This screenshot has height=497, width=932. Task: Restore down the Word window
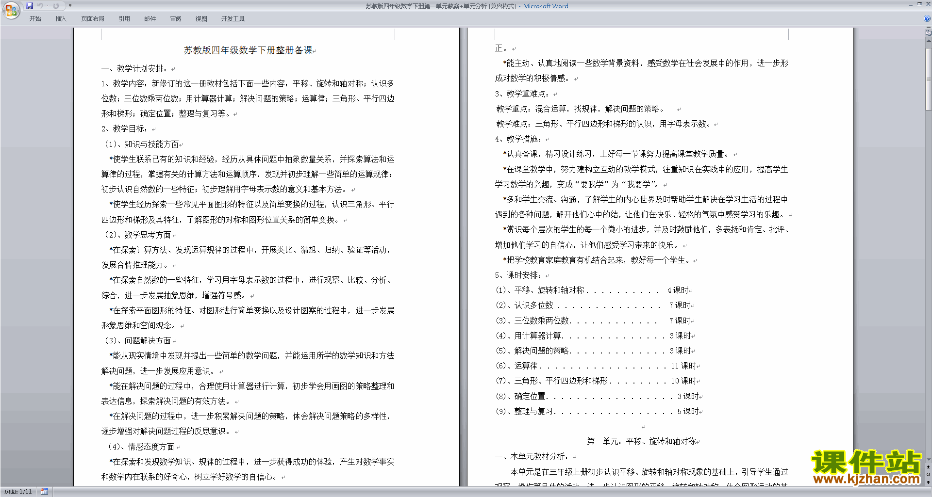click(x=919, y=4)
